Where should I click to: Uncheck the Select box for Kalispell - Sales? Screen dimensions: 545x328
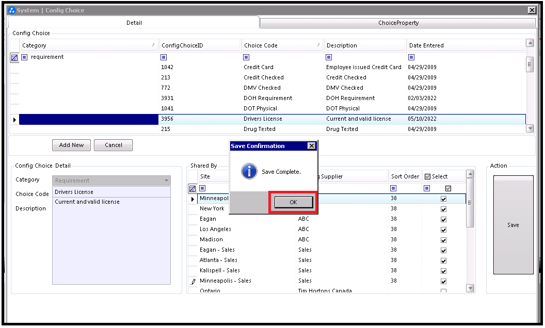point(443,271)
